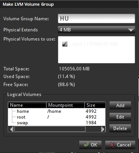
Task: Cancel the volume group dialog
Action: coord(120,145)
